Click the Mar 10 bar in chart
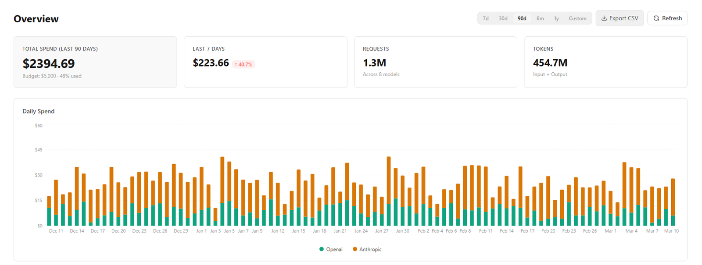This screenshot has height=265, width=702. click(673, 202)
